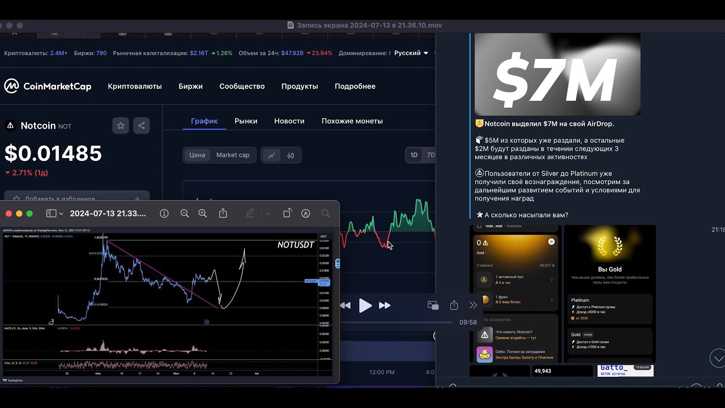Star Notcoin in the watchlist
The width and height of the screenshot is (725, 408).
pyautogui.click(x=121, y=126)
